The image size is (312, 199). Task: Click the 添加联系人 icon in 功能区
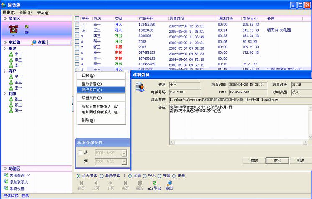pos(6,182)
